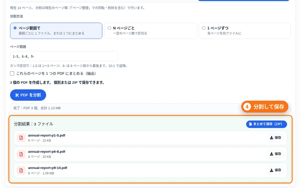Image resolution: width=301 pixels, height=188 pixels.
Task: Select the ページ範囲で radio option
Action: [15, 28]
